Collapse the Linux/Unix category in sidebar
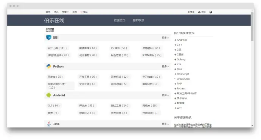 pos(182,79)
